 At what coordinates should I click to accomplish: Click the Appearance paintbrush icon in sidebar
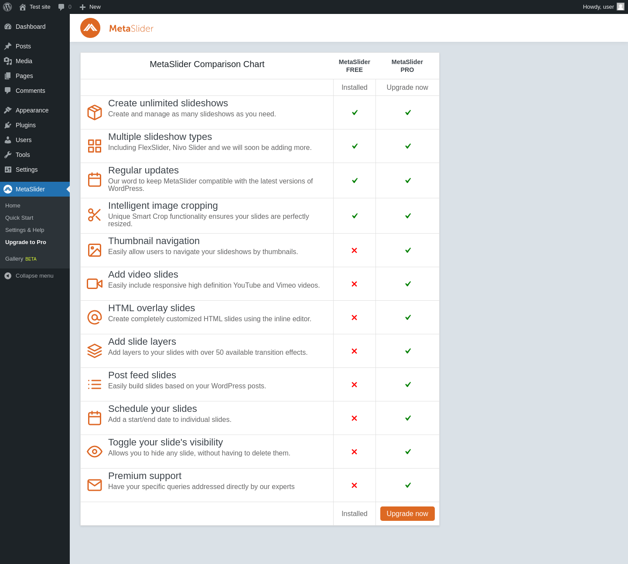tap(8, 110)
